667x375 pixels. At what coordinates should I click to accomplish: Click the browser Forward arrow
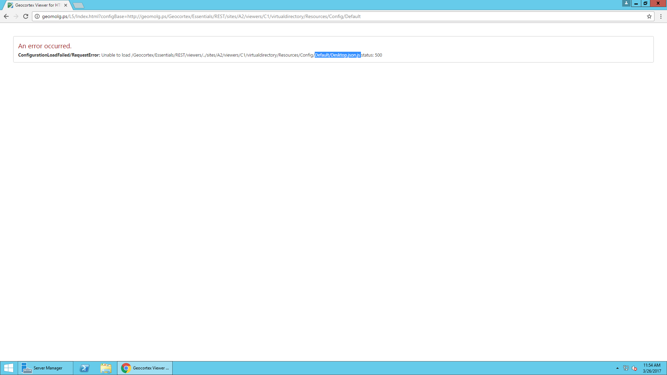[x=16, y=16]
